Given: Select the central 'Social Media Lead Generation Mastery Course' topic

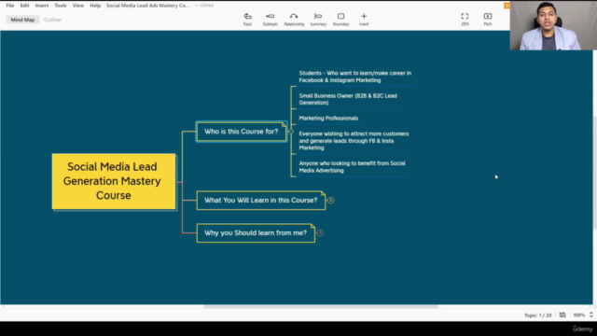Looking at the screenshot, I should (x=114, y=181).
